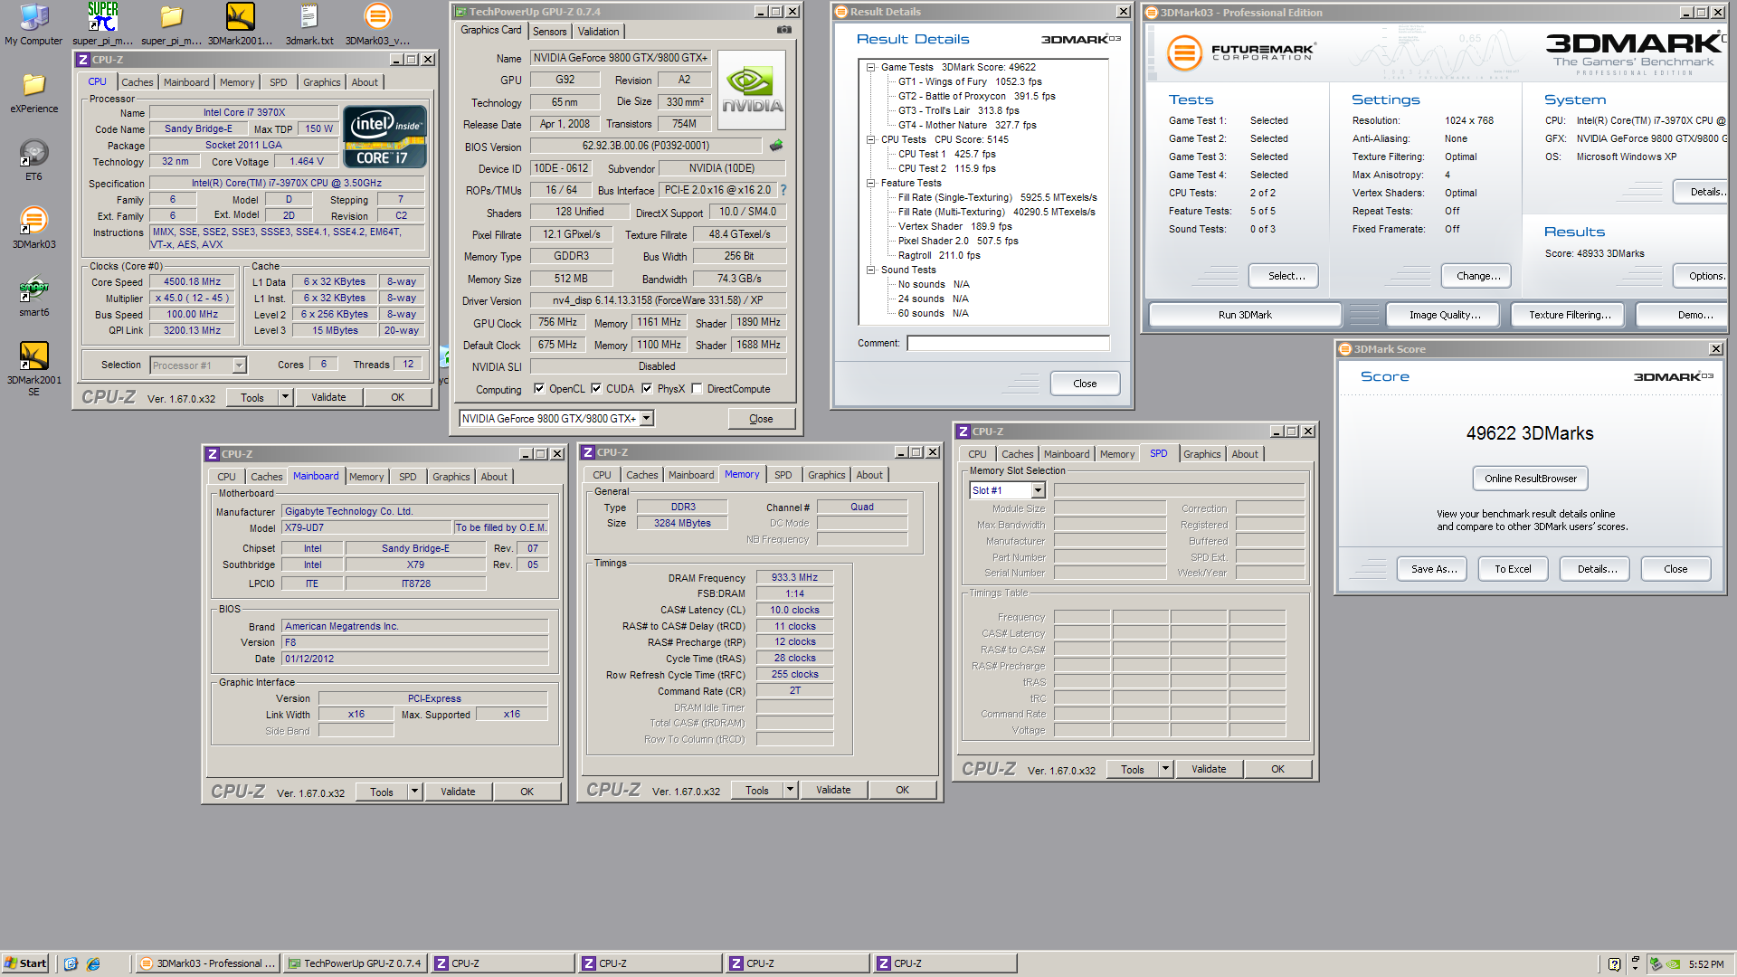Open the Graphics tab in the Memory window
Screen dimensions: 1737x977
tap(827, 475)
